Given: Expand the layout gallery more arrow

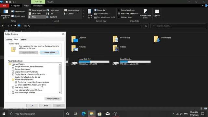Looking at the screenshot, I should pos(83,17).
